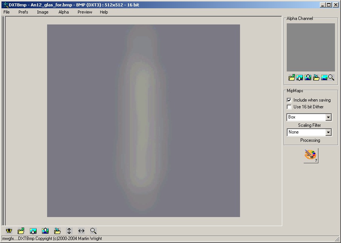This screenshot has width=341, height=243.
Task: Open the Preview menu
Action: tap(85, 12)
